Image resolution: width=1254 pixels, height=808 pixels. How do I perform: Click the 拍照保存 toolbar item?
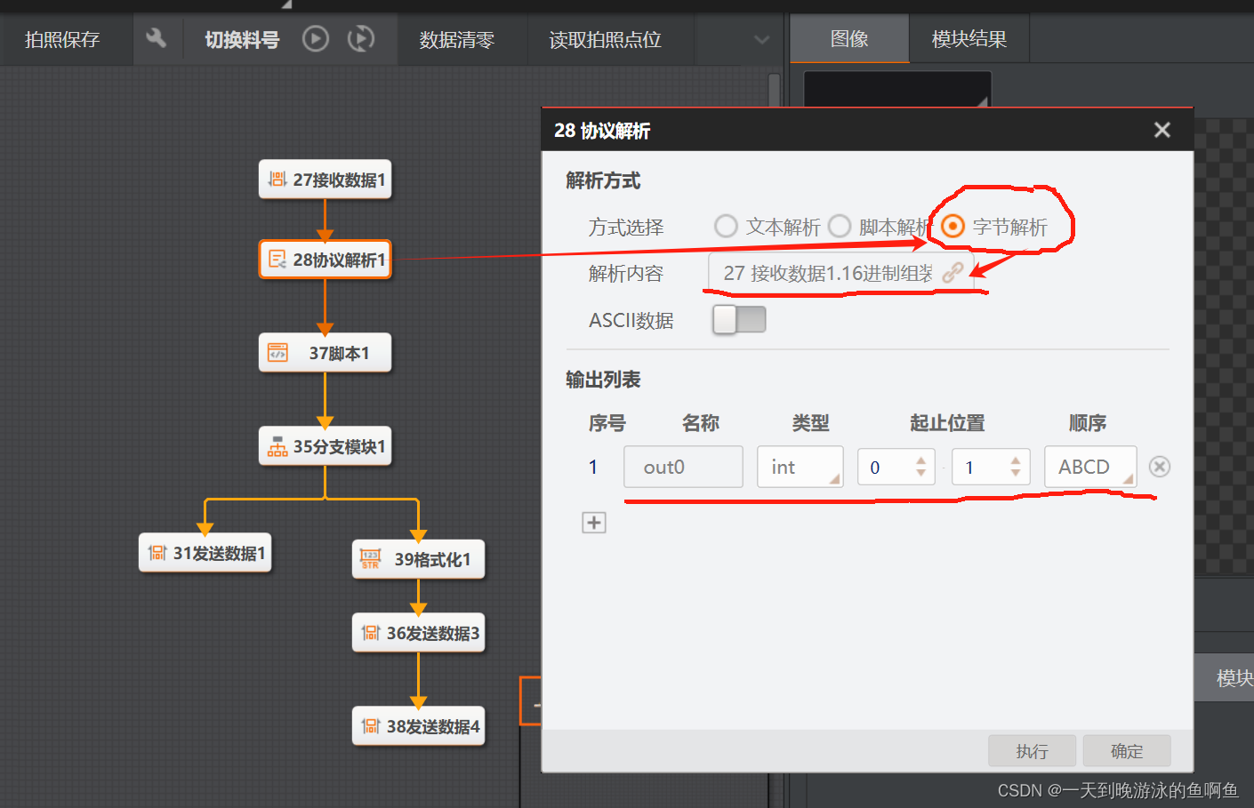pyautogui.click(x=62, y=39)
